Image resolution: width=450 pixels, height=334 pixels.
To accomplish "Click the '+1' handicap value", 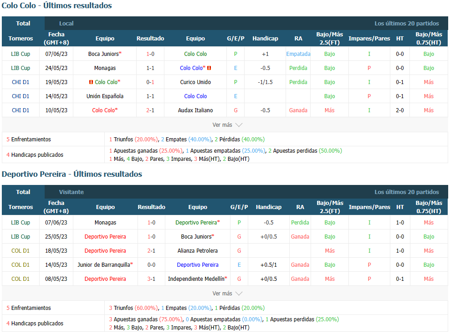I will (265, 54).
